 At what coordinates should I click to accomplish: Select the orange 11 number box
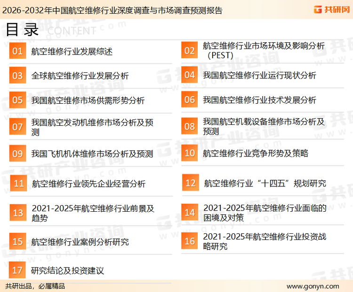[18, 183]
